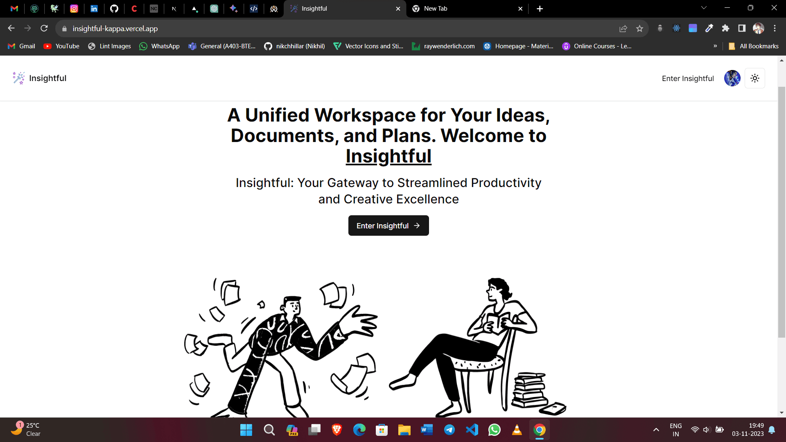This screenshot has height=442, width=786.
Task: Click the Insightful logo in header
Action: point(39,78)
